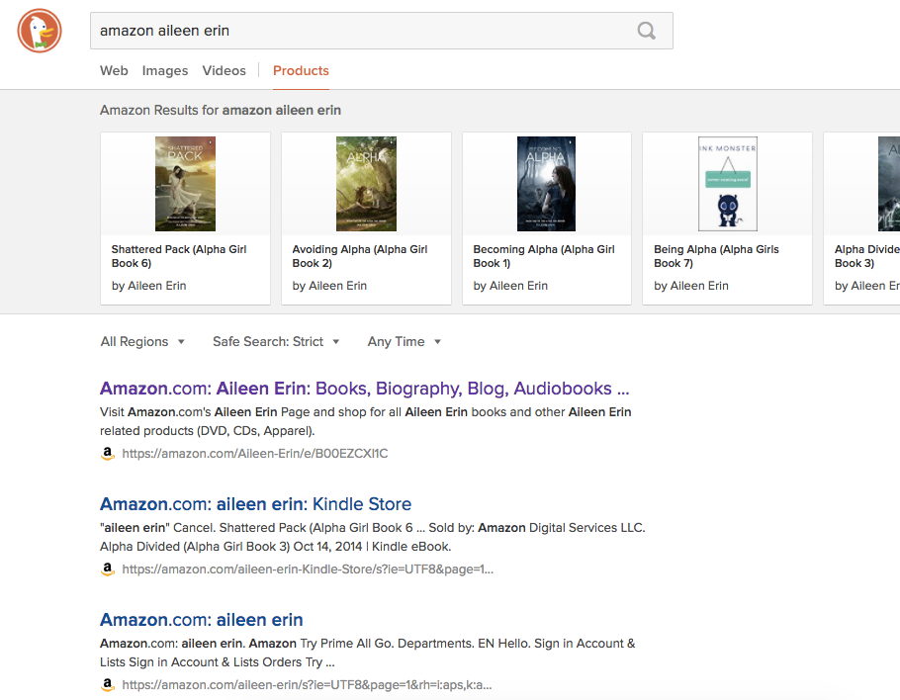Switch to the Images tab
This screenshot has width=900, height=700.
click(165, 70)
